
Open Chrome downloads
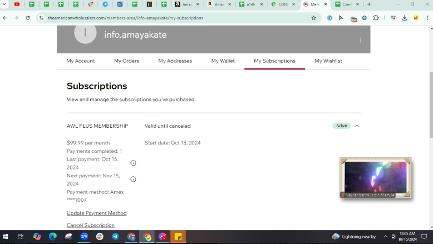point(405,18)
